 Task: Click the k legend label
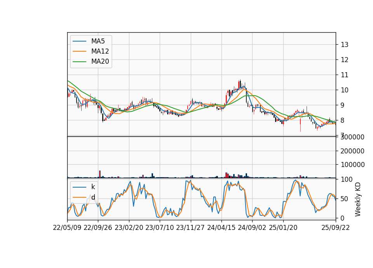tap(93, 187)
